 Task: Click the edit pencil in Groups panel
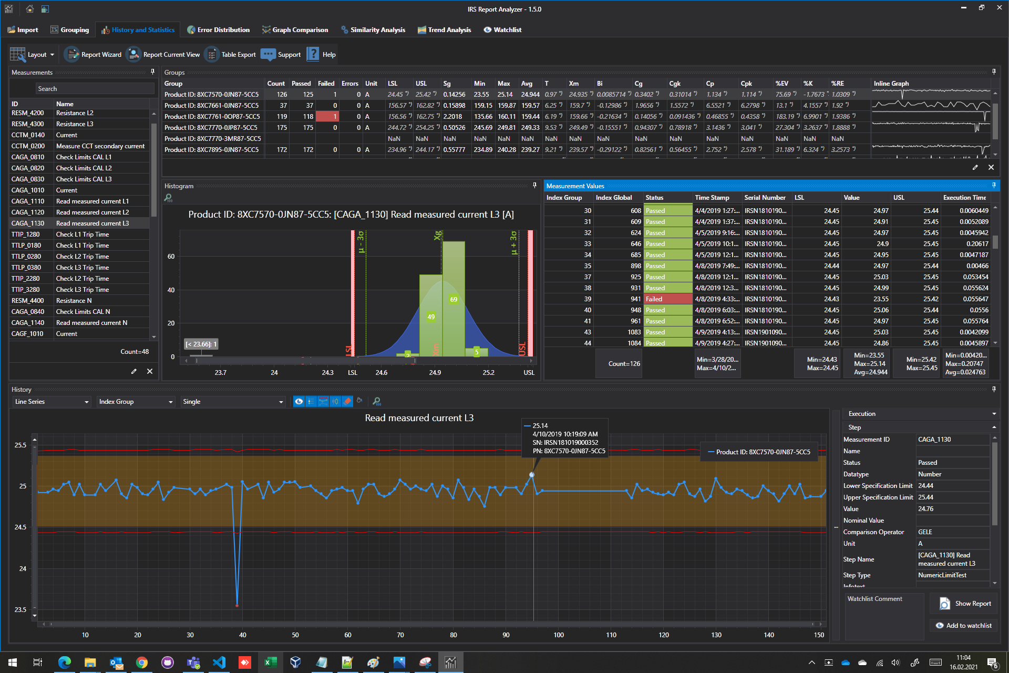pos(975,167)
